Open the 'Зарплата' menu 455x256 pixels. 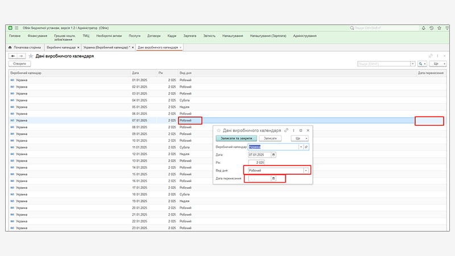tap(189, 36)
